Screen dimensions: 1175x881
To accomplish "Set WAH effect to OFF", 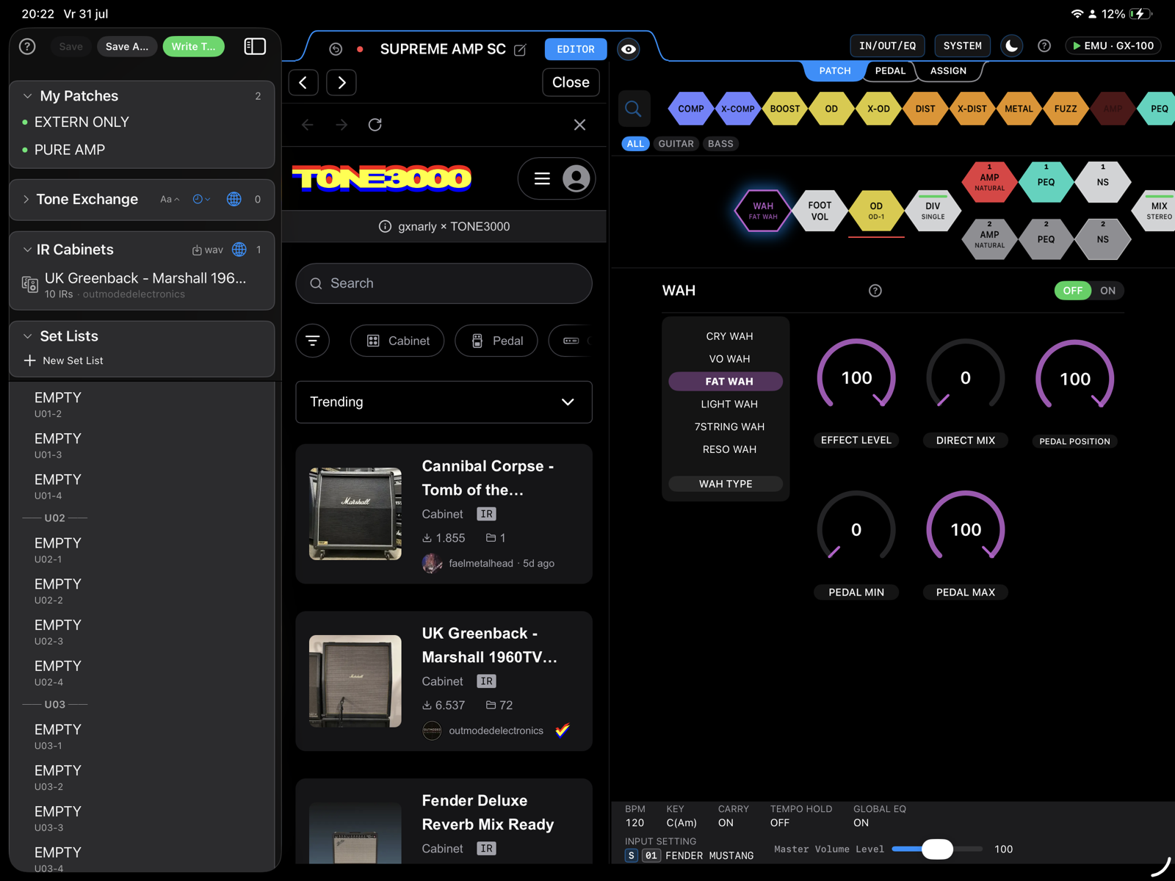I will pyautogui.click(x=1073, y=291).
